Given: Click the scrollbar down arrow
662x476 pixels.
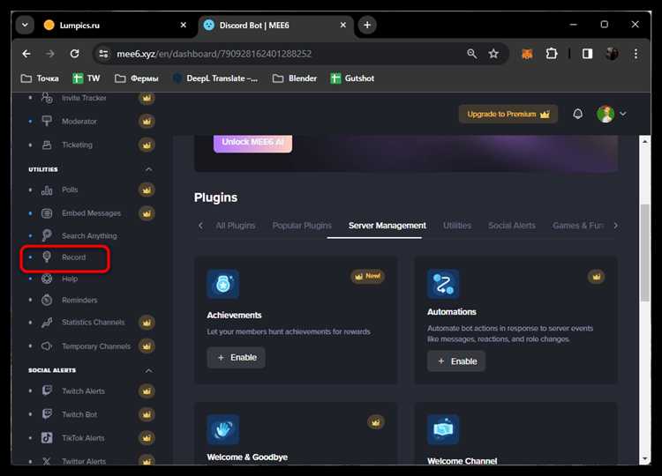Looking at the screenshot, I should point(644,458).
